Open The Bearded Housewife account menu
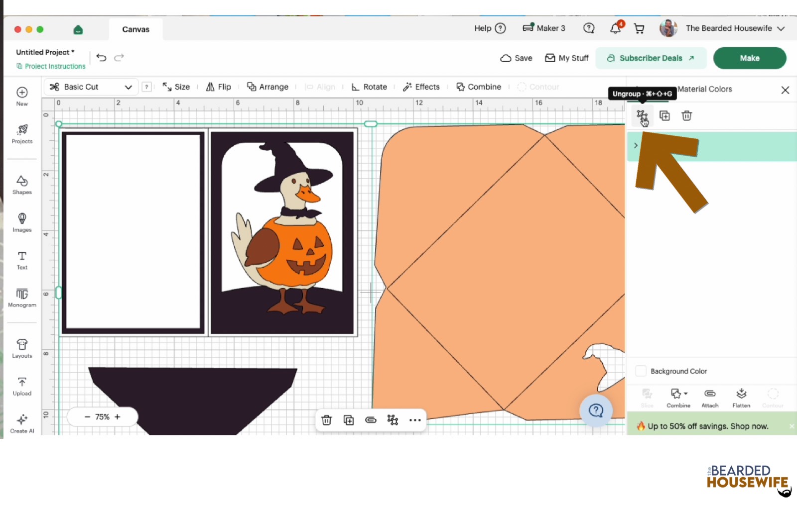The image size is (797, 506). (735, 28)
